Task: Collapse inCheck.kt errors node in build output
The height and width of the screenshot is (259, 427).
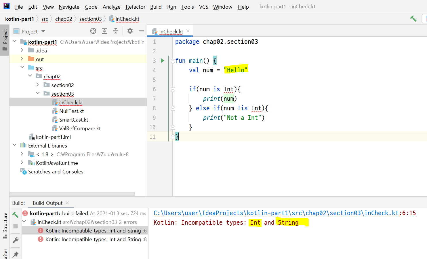Action: (24, 222)
